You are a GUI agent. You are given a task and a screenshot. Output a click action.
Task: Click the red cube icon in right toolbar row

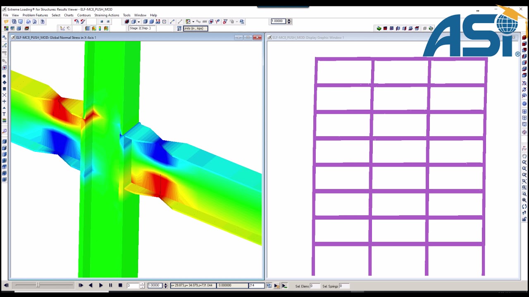click(x=385, y=28)
